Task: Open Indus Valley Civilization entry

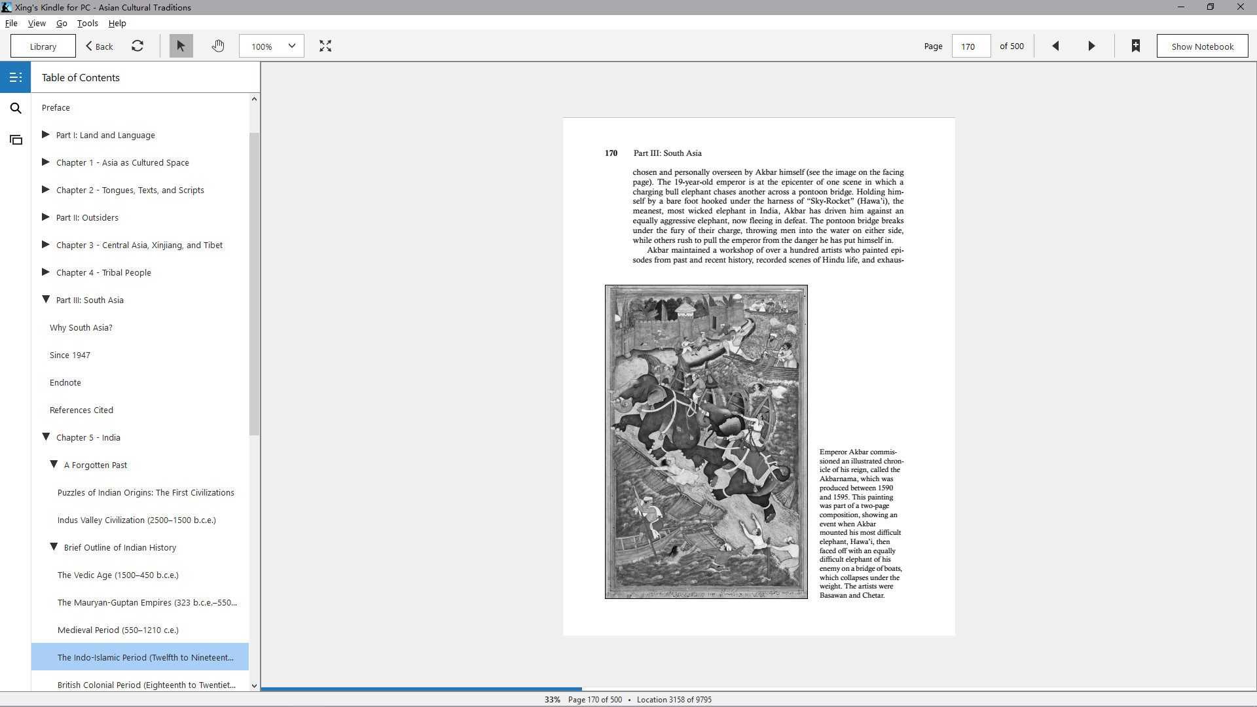Action: coord(136,520)
